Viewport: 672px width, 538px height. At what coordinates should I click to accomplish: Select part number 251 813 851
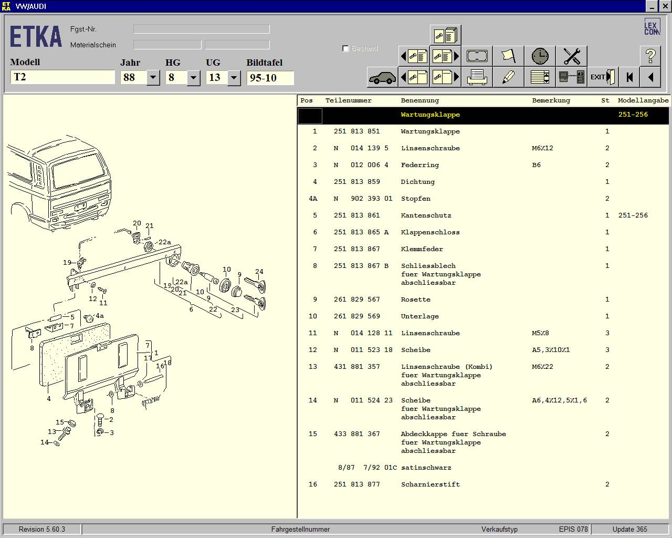356,131
